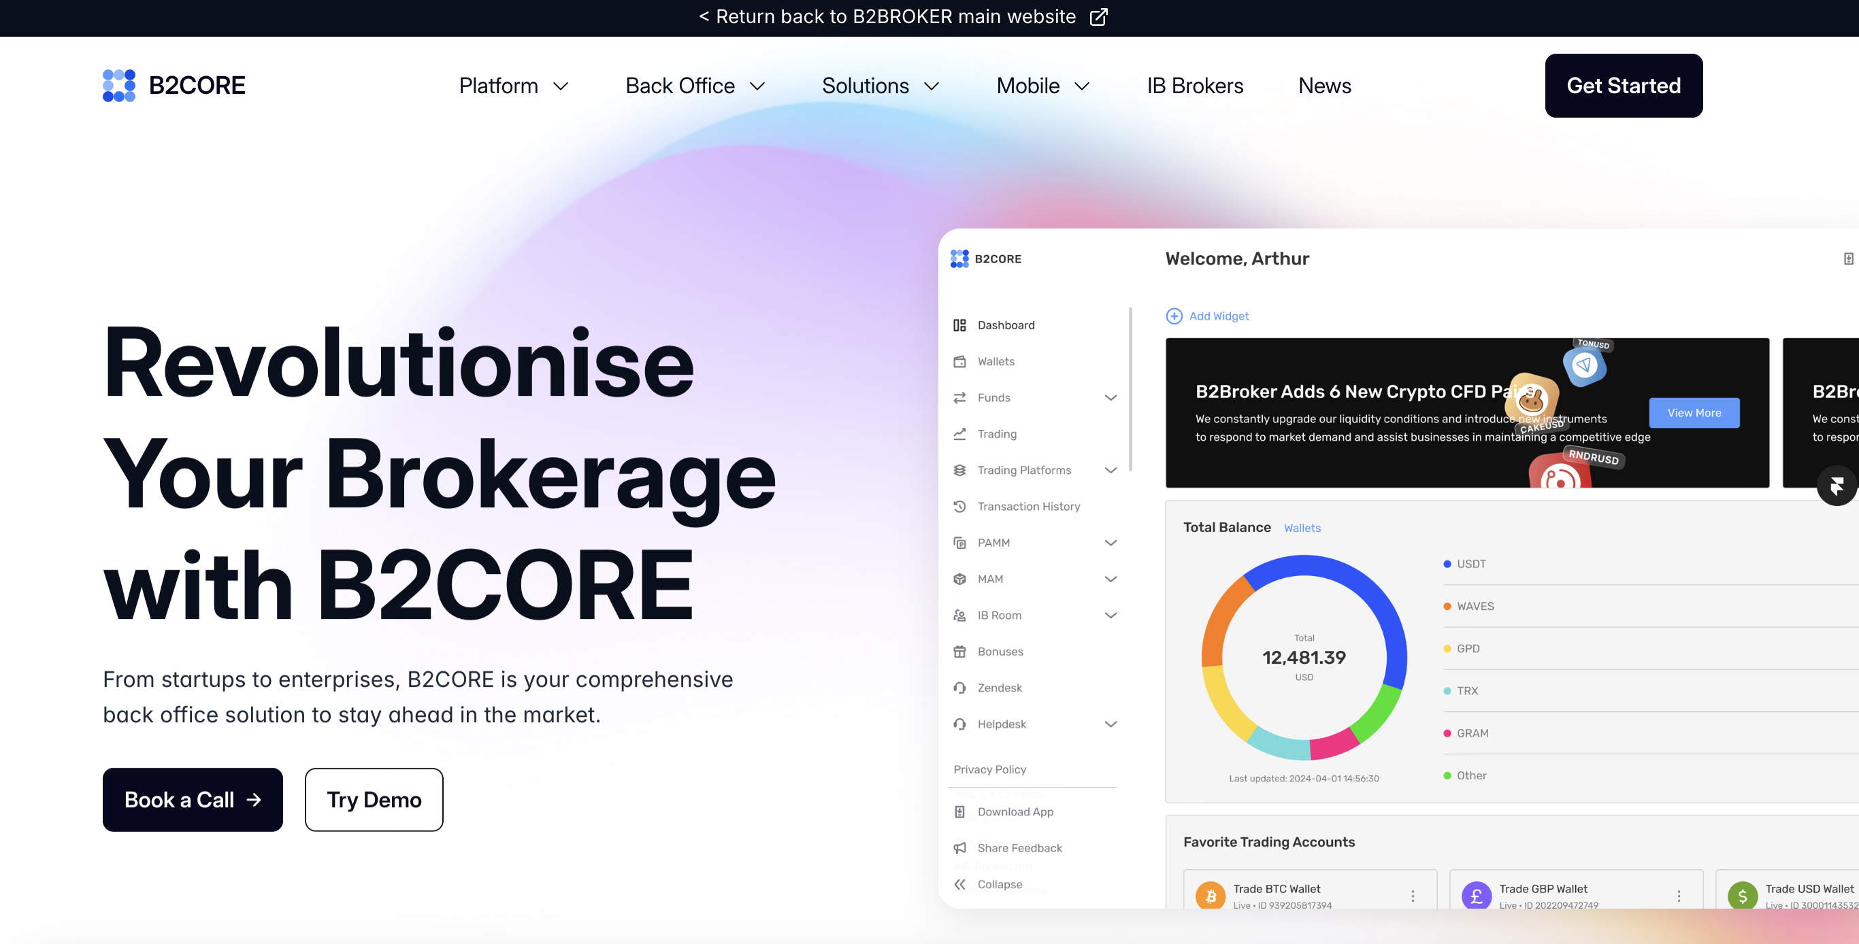Select the Download App icon
The height and width of the screenshot is (944, 1859).
point(959,811)
